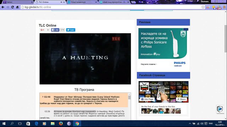227x127 pixels.
Task: Click the Facebook like counter showing 579
Action: coord(62,30)
